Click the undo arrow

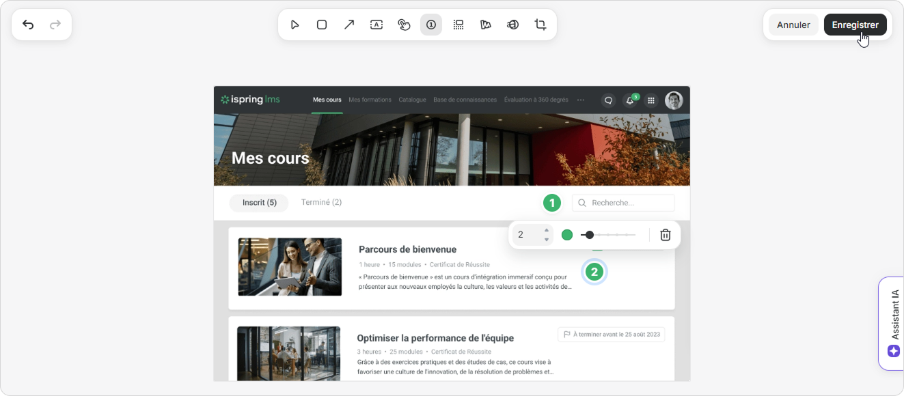point(28,25)
